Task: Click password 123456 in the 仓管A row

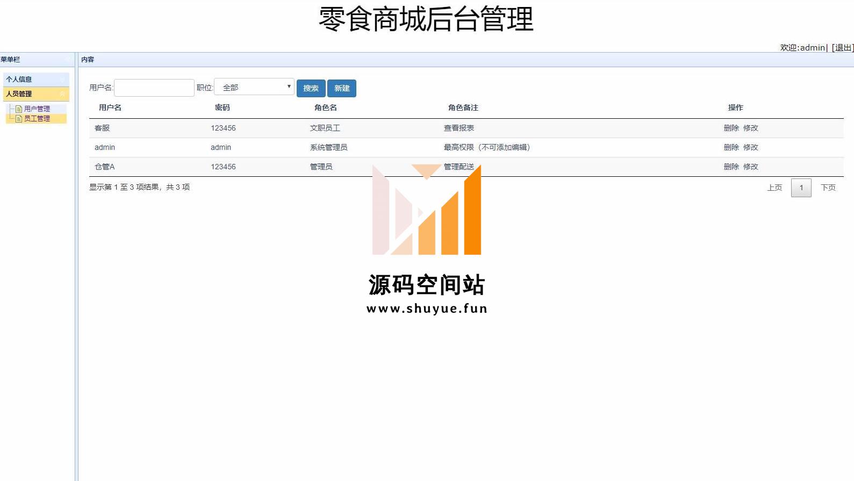Action: pyautogui.click(x=223, y=167)
